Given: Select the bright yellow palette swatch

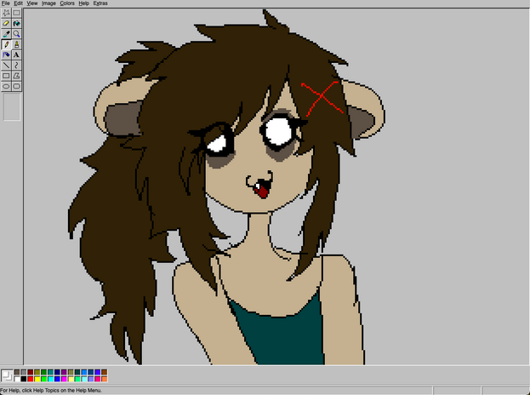Looking at the screenshot, I should [x=37, y=379].
